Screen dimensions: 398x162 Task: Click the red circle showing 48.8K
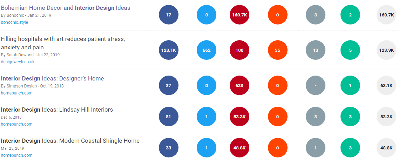pos(240,148)
